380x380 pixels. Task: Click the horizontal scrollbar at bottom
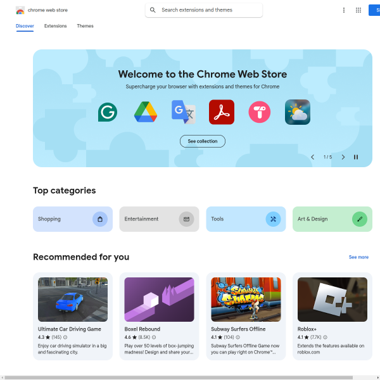(179, 377)
